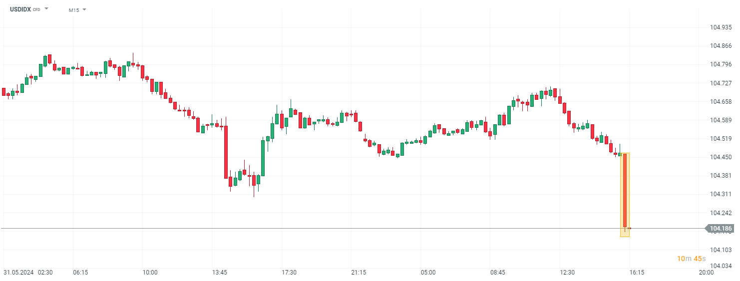Click the 05:00 time axis label
The height and width of the screenshot is (281, 740).
click(428, 273)
